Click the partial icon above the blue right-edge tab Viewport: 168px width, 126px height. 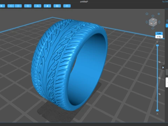167,21
